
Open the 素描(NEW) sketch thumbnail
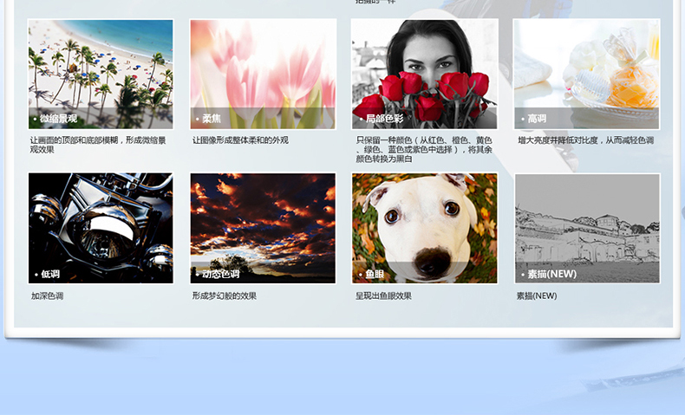[x=587, y=228]
